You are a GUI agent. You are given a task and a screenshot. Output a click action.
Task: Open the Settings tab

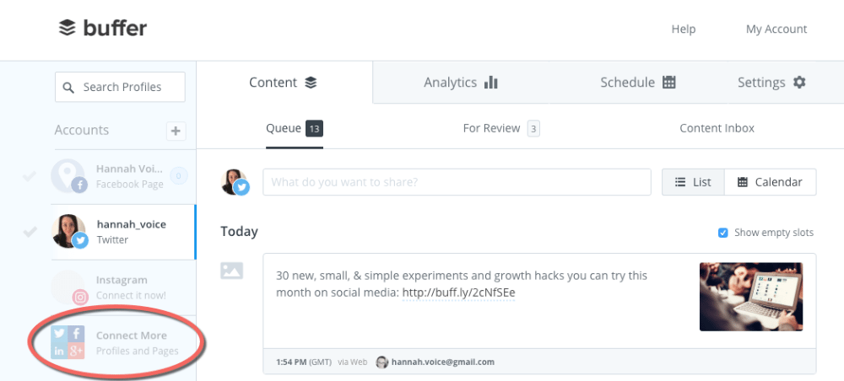point(771,83)
